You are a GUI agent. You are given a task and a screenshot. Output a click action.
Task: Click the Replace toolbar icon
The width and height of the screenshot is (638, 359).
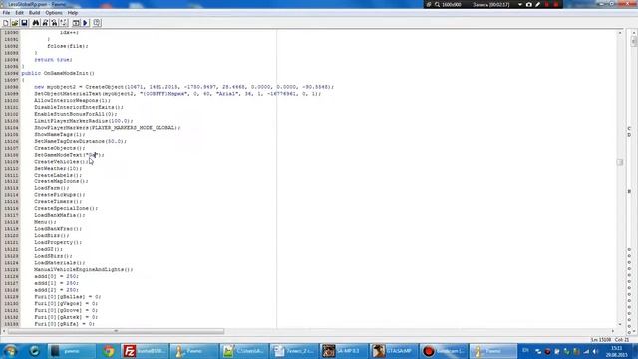[54, 23]
